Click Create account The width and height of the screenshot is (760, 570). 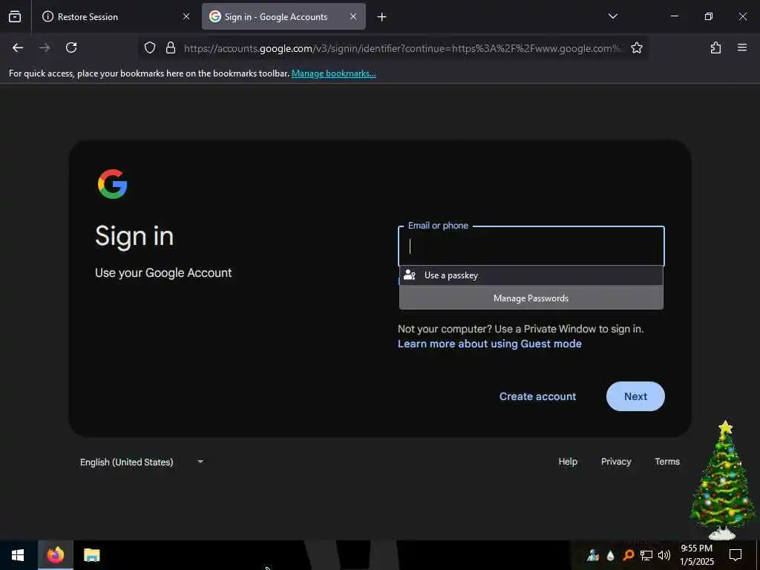[537, 396]
